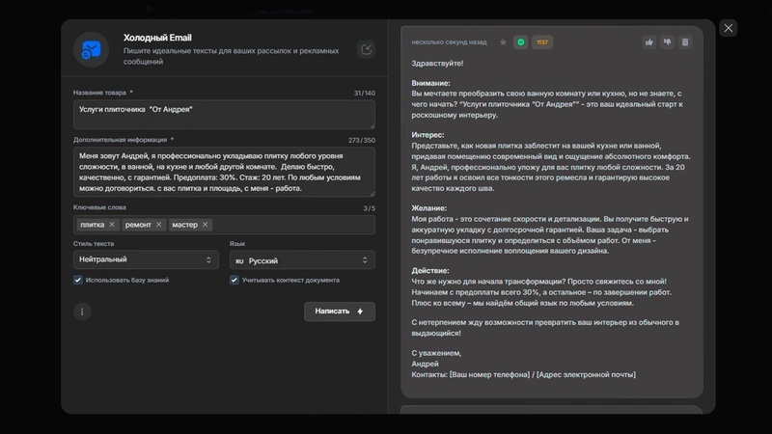Remove the "плитка" keyword tag

(112, 225)
